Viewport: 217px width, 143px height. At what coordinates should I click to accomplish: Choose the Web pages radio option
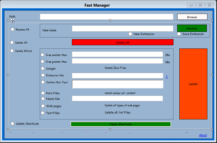coord(43,106)
